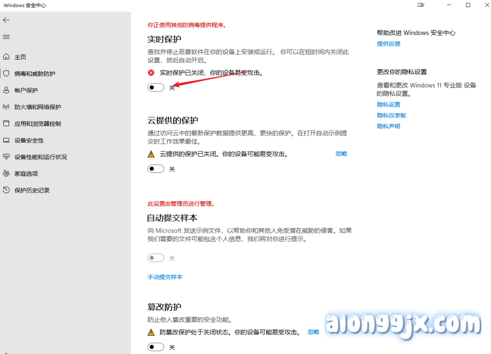Click the back arrow icon
491x354 pixels.
coord(6,20)
